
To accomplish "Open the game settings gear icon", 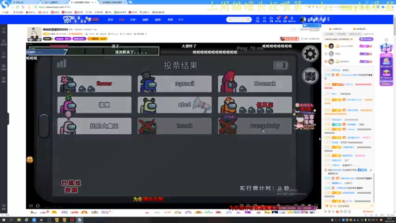I will pos(310,54).
